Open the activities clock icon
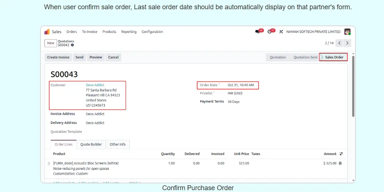 [x=269, y=32]
